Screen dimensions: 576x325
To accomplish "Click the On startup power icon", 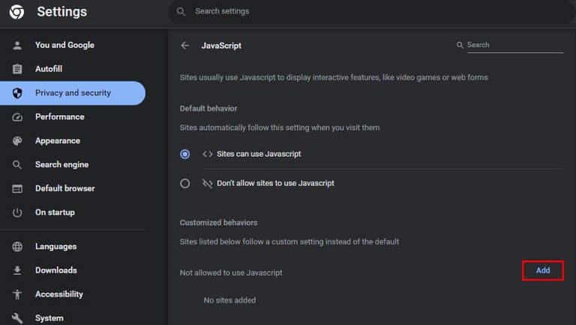I will (x=17, y=213).
